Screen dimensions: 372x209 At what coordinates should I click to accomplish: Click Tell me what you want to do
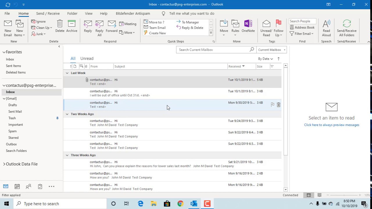click(192, 13)
